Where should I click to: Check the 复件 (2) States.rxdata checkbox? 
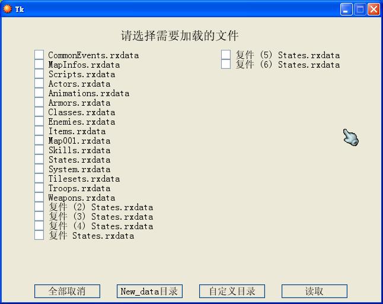click(39, 207)
